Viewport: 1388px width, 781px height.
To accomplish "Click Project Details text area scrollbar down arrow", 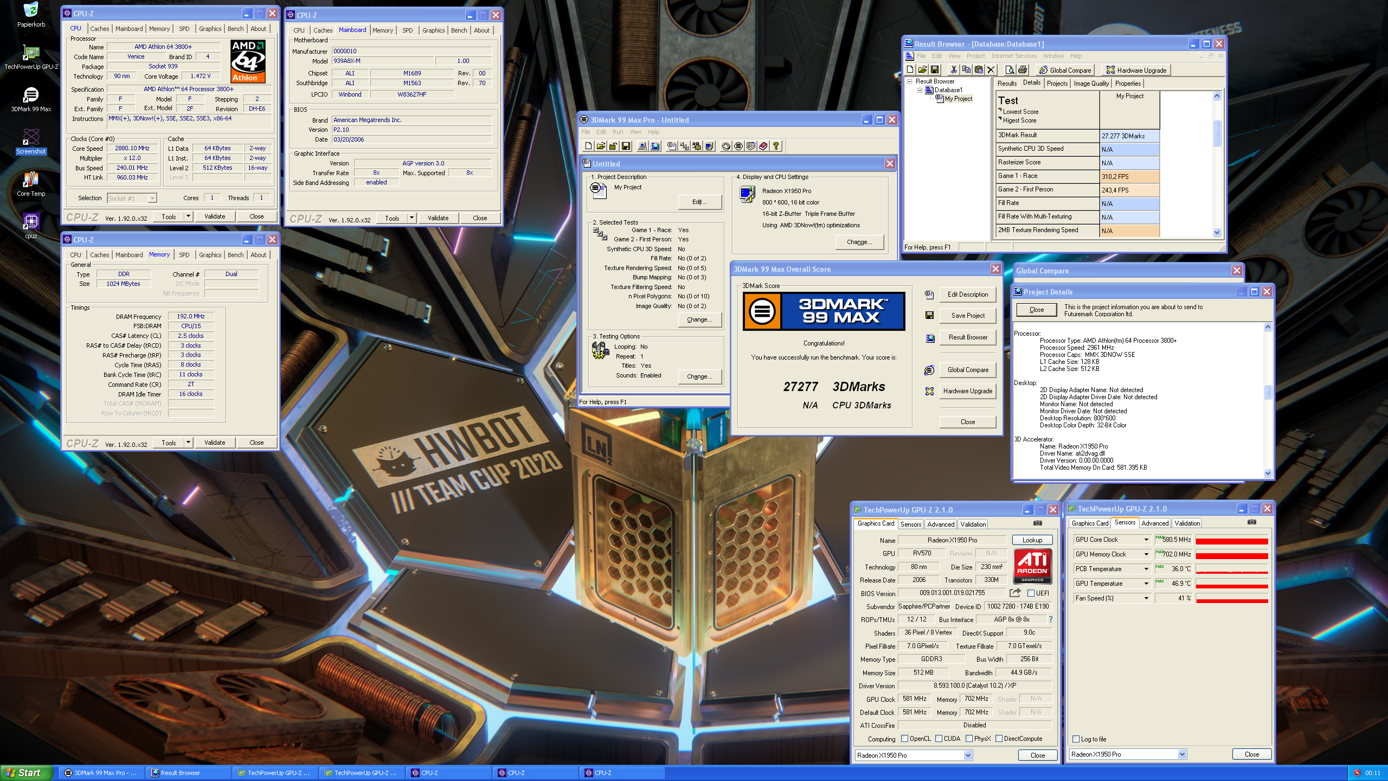I will pos(1268,473).
